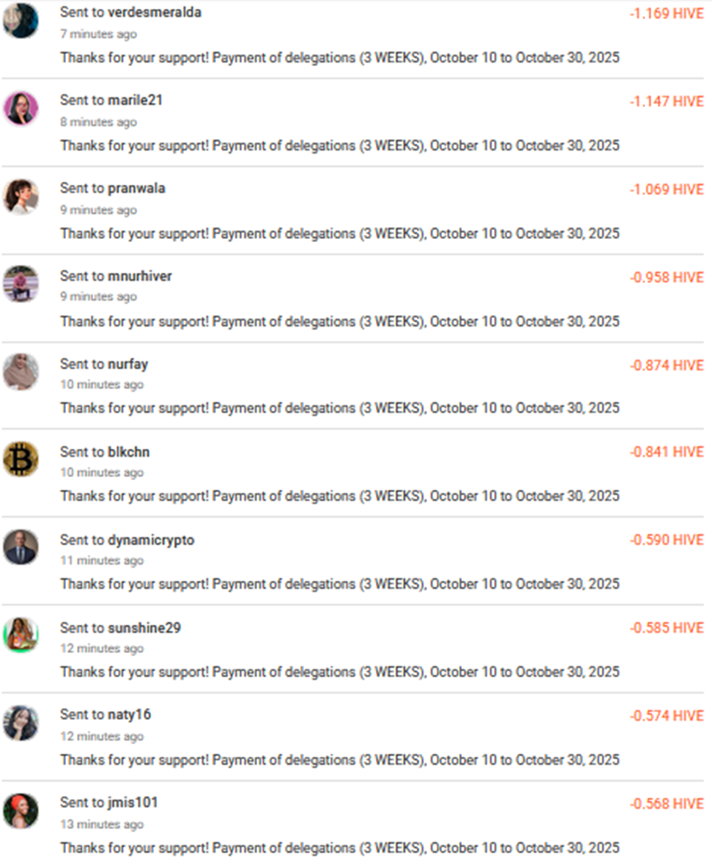Open the sunshine29 username link

144,627
